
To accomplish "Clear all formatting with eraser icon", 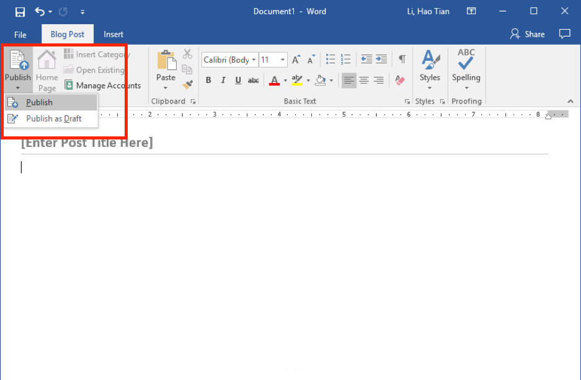I will click(400, 80).
